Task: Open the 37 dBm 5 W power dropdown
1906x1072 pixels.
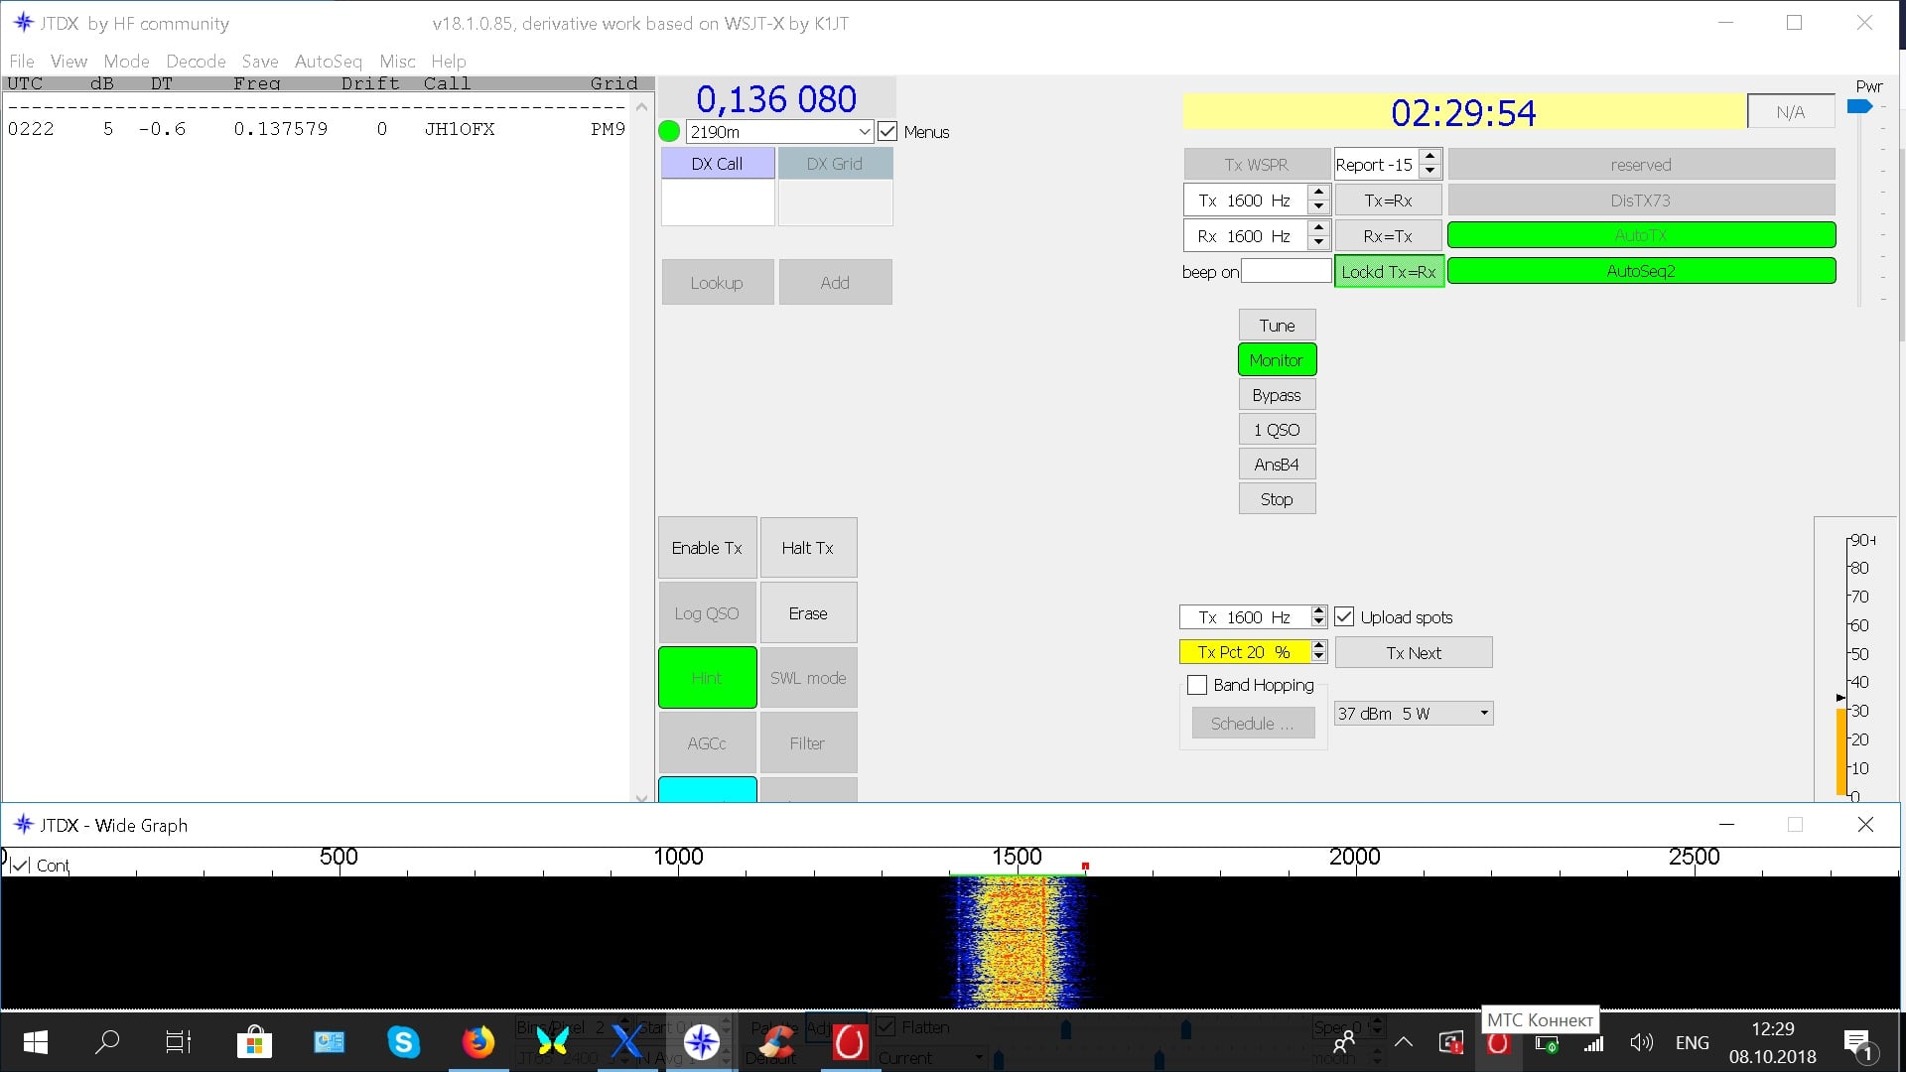Action: click(x=1414, y=713)
